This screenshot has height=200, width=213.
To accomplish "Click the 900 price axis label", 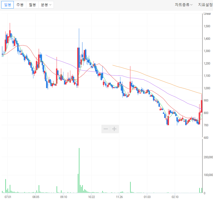I will [206, 100].
